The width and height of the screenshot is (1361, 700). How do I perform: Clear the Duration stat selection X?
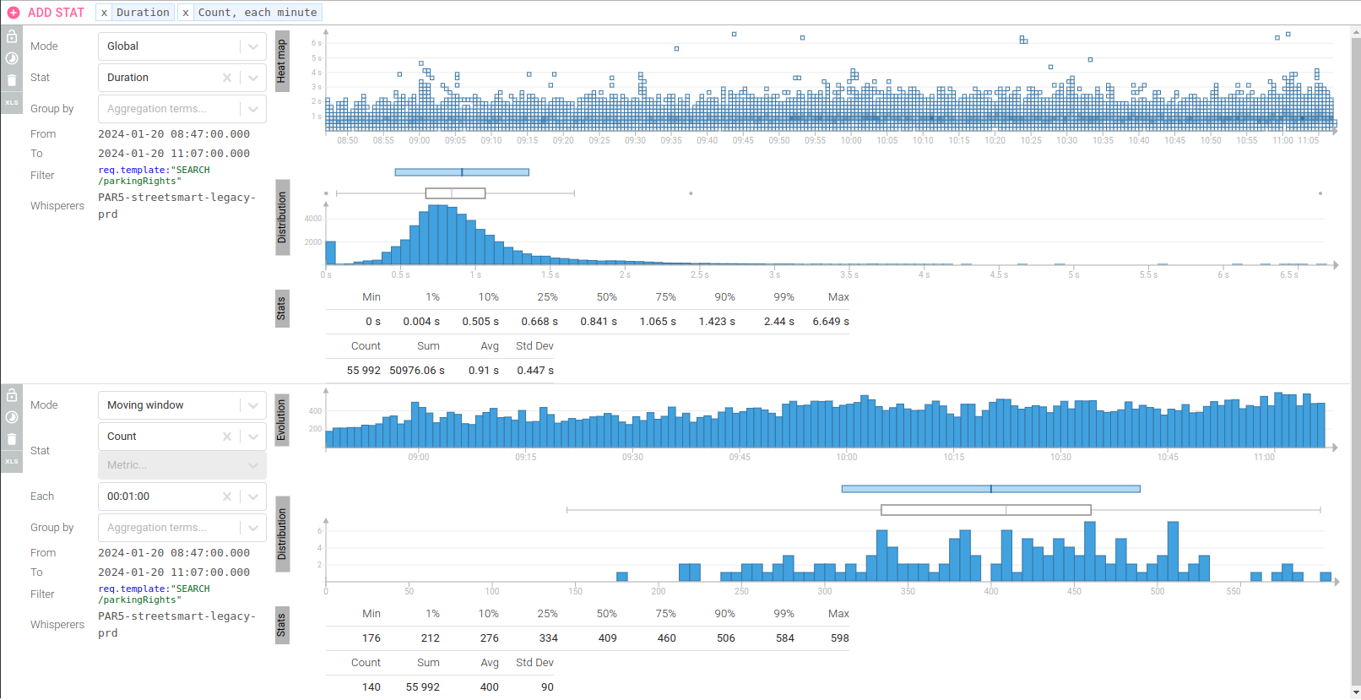(x=227, y=78)
